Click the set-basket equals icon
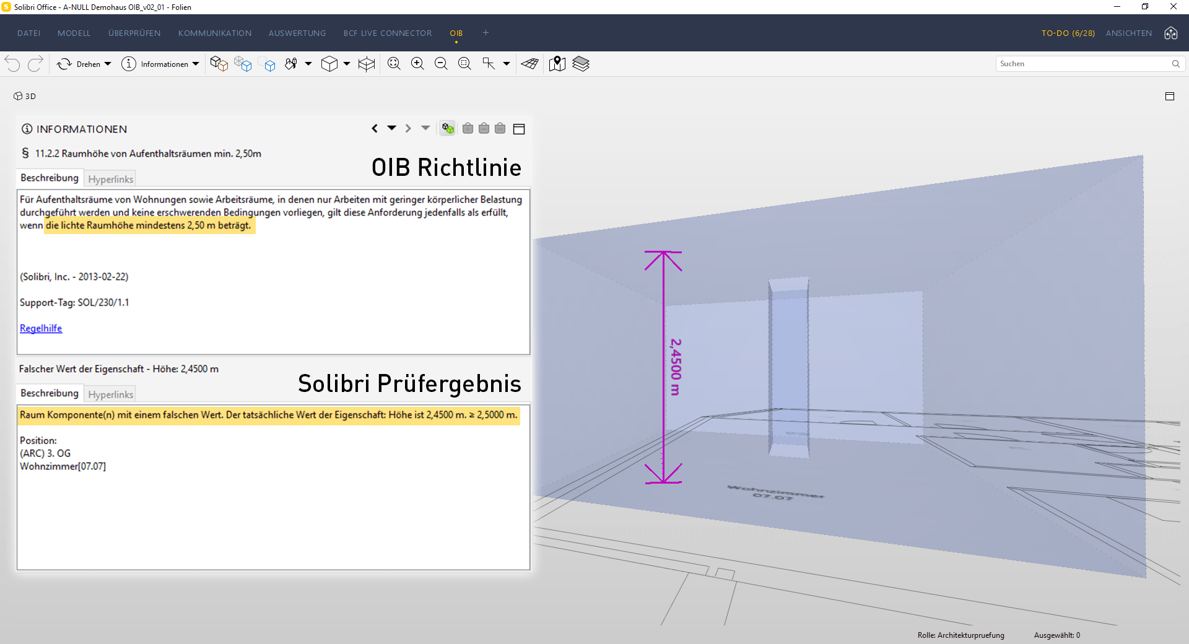Viewport: 1189px width, 644px height. (500, 128)
